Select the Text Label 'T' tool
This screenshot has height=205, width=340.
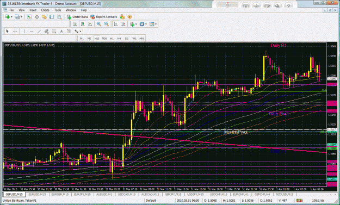[69, 32]
